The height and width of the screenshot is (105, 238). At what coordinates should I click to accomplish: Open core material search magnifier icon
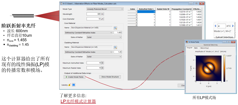[115, 28]
